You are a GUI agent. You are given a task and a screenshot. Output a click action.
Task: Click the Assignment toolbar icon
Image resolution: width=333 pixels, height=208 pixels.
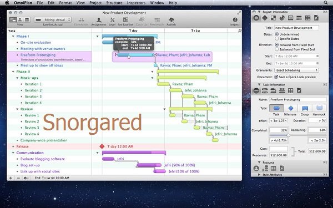(x=99, y=20)
